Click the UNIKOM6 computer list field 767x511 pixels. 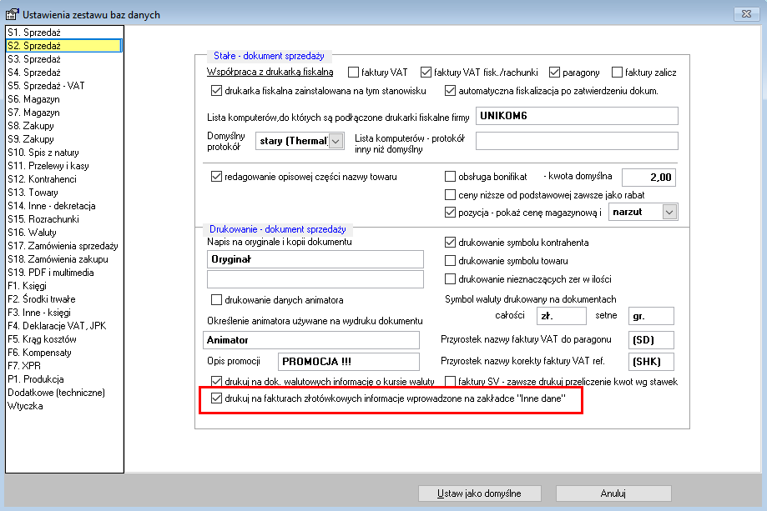[x=577, y=116]
